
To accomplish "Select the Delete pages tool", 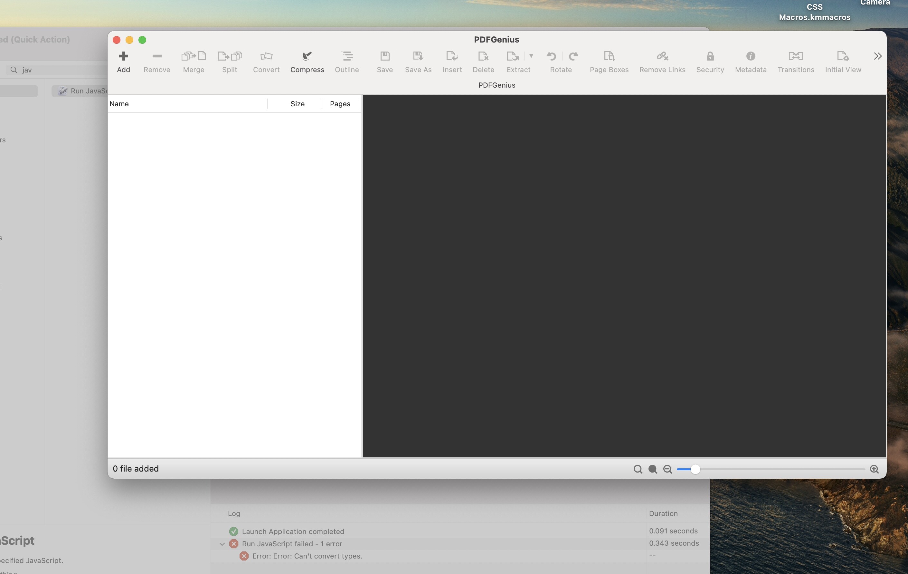I will [x=483, y=57].
